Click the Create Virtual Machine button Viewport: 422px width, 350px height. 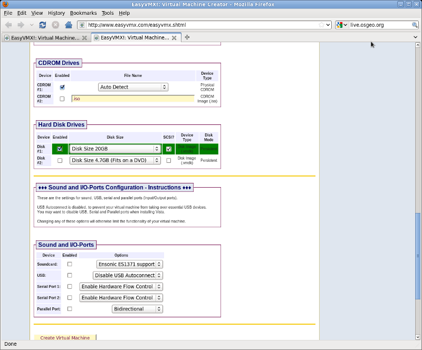pyautogui.click(x=65, y=337)
